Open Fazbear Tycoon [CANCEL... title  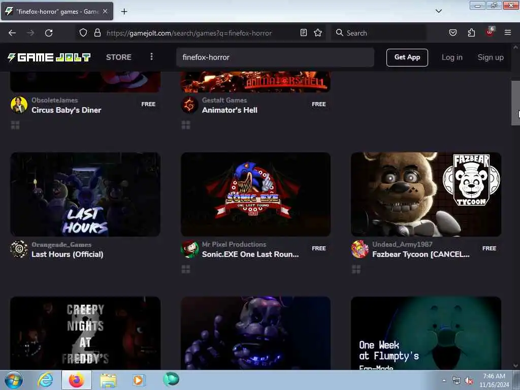pos(421,254)
